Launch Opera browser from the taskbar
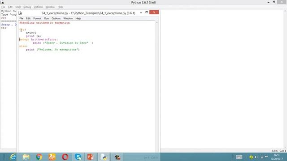This screenshot has height=161, width=287. pos(65,157)
